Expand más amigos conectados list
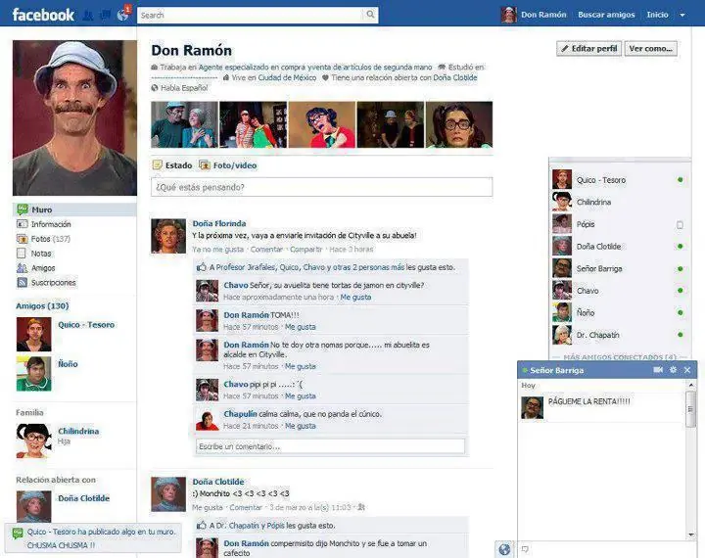Image resolution: width=705 pixels, height=558 pixels. (620, 357)
